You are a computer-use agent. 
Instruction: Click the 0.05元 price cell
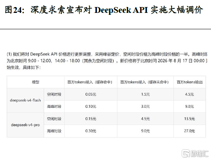(91, 94)
